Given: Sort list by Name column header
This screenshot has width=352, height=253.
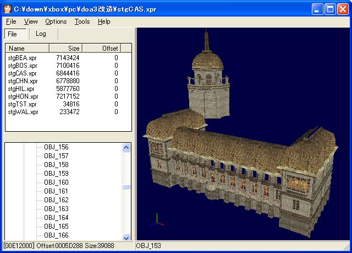Looking at the screenshot, I should [x=27, y=48].
